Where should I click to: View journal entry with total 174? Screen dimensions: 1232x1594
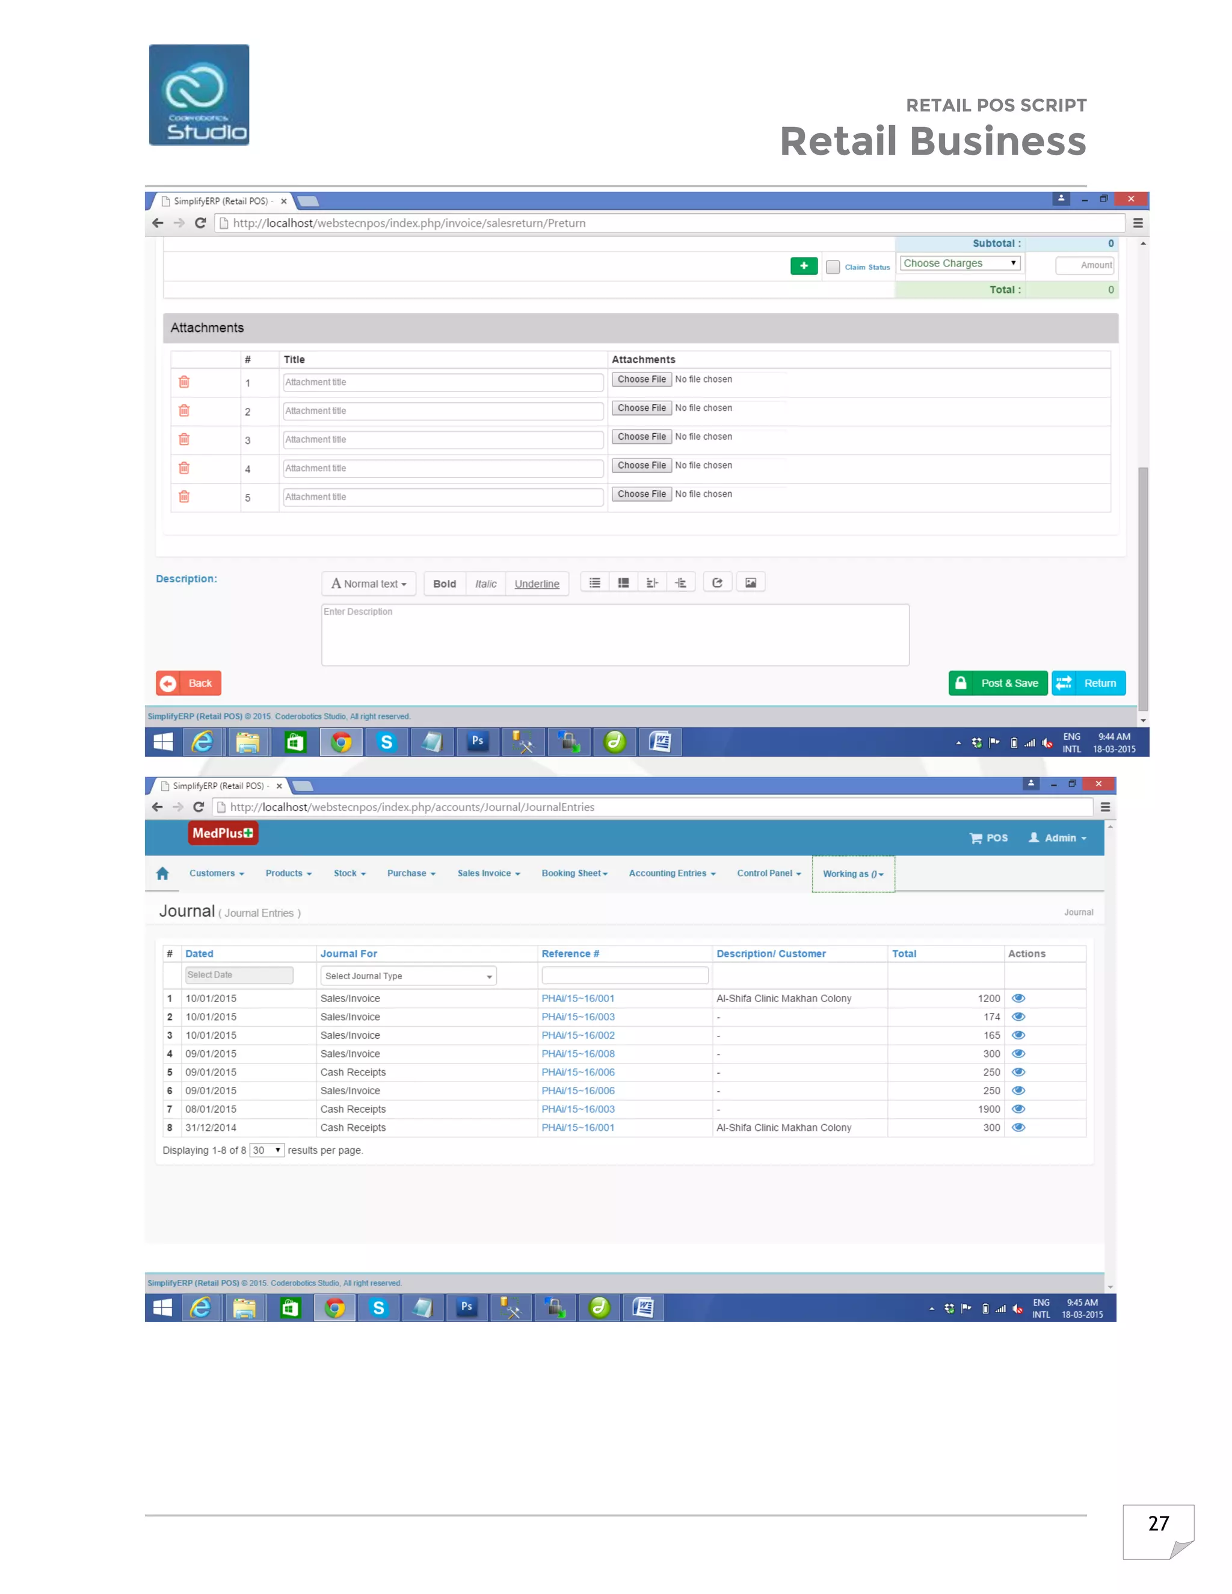1019,1016
